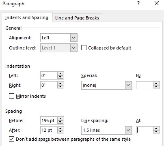
Task: Click the Before spacing field showing 196 pt
Action: [x=49, y=120]
